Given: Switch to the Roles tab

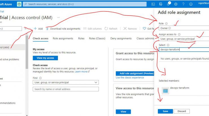Looking at the screenshot, I should click(x=81, y=38).
